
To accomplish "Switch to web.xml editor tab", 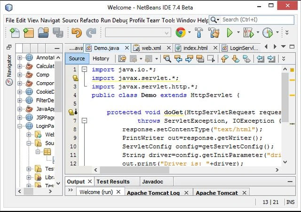I will [151, 48].
